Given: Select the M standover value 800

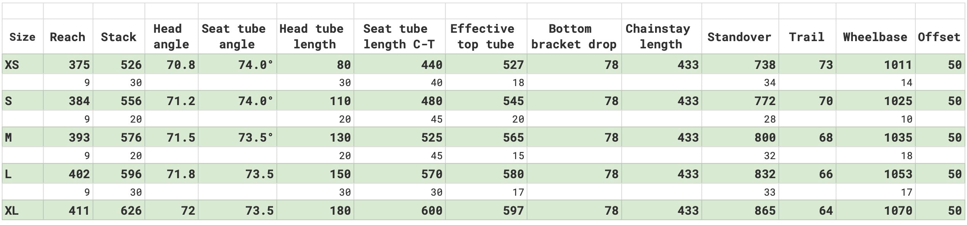Looking at the screenshot, I should point(765,137).
